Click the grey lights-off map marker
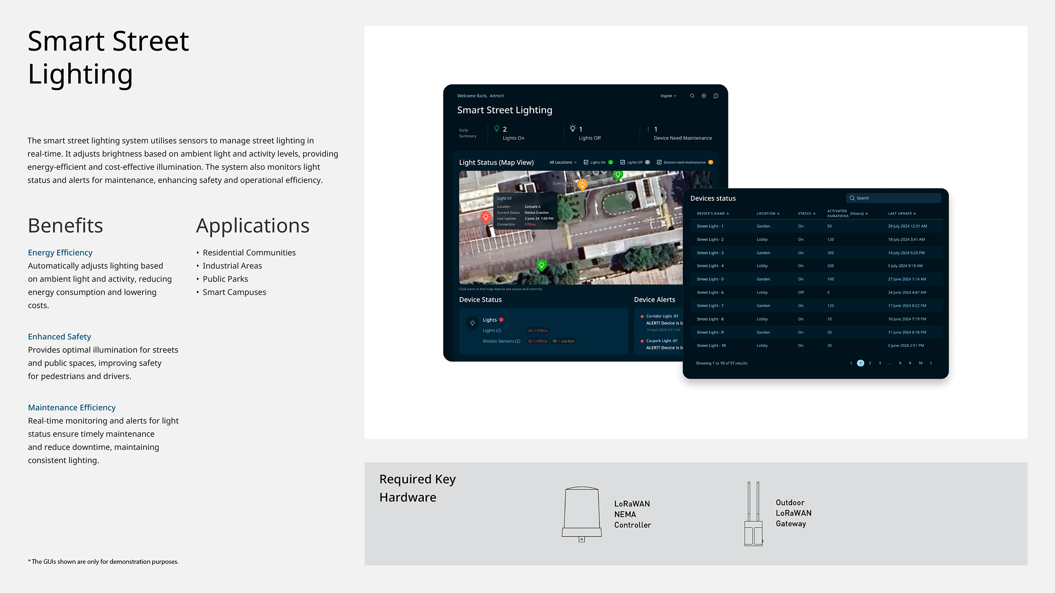This screenshot has width=1055, height=593. [x=631, y=196]
